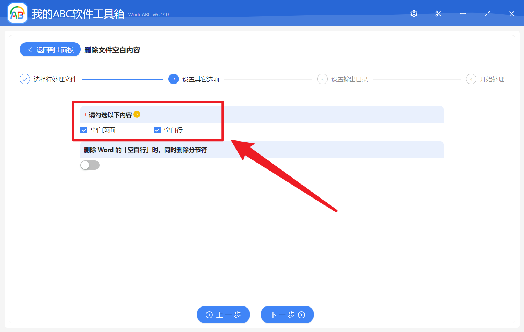The image size is (524, 332).
Task: Click the blue checkmark circle on step one
Action: point(24,79)
